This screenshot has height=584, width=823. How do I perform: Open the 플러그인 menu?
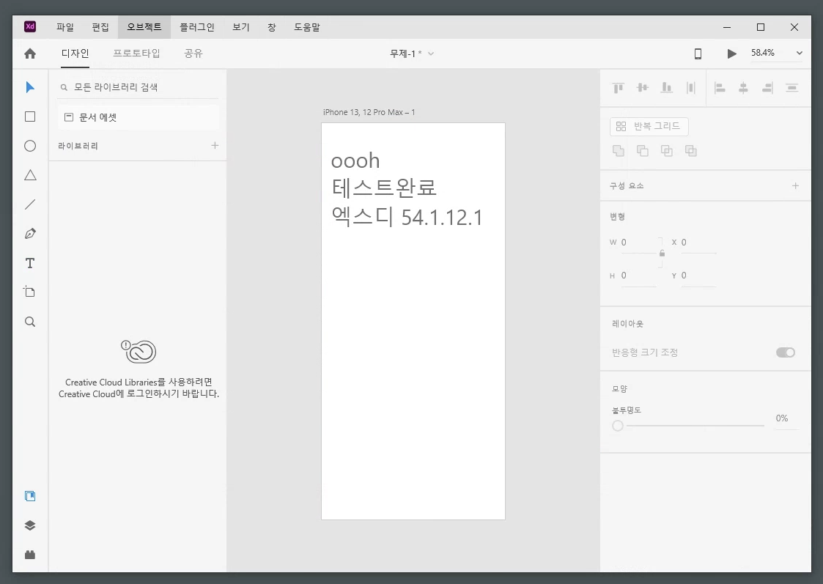point(197,27)
